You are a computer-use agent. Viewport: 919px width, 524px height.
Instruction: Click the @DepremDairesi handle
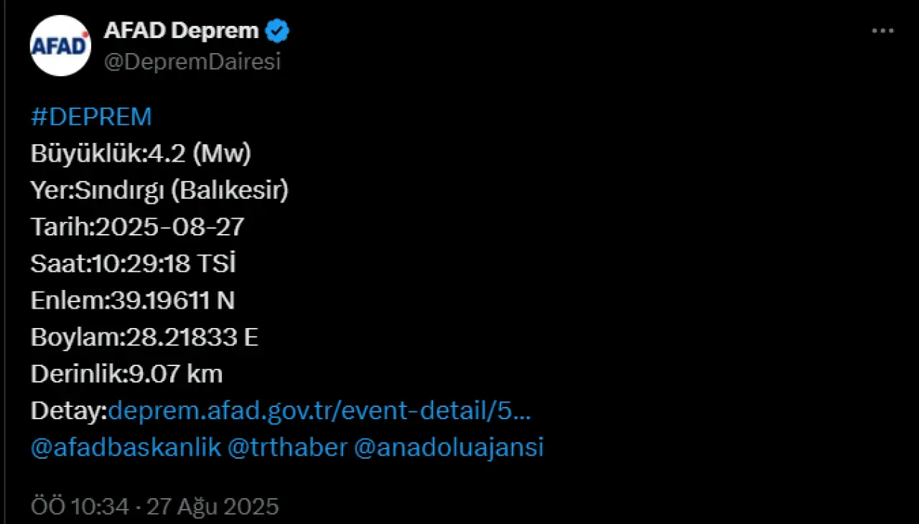coord(192,62)
